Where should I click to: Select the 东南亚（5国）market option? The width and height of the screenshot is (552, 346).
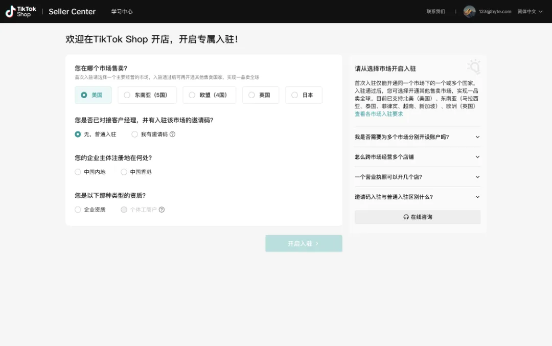pyautogui.click(x=147, y=95)
